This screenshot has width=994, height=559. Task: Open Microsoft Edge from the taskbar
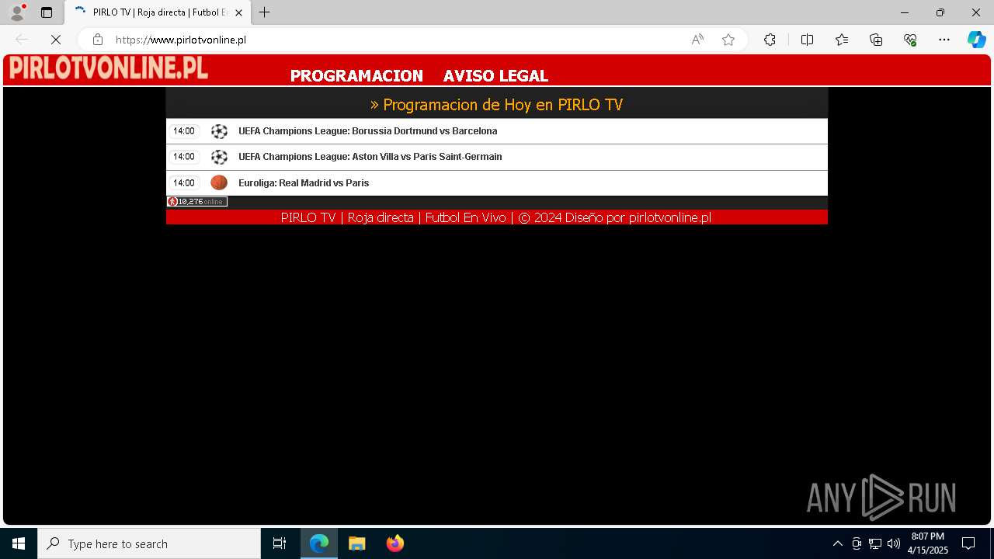[319, 543]
